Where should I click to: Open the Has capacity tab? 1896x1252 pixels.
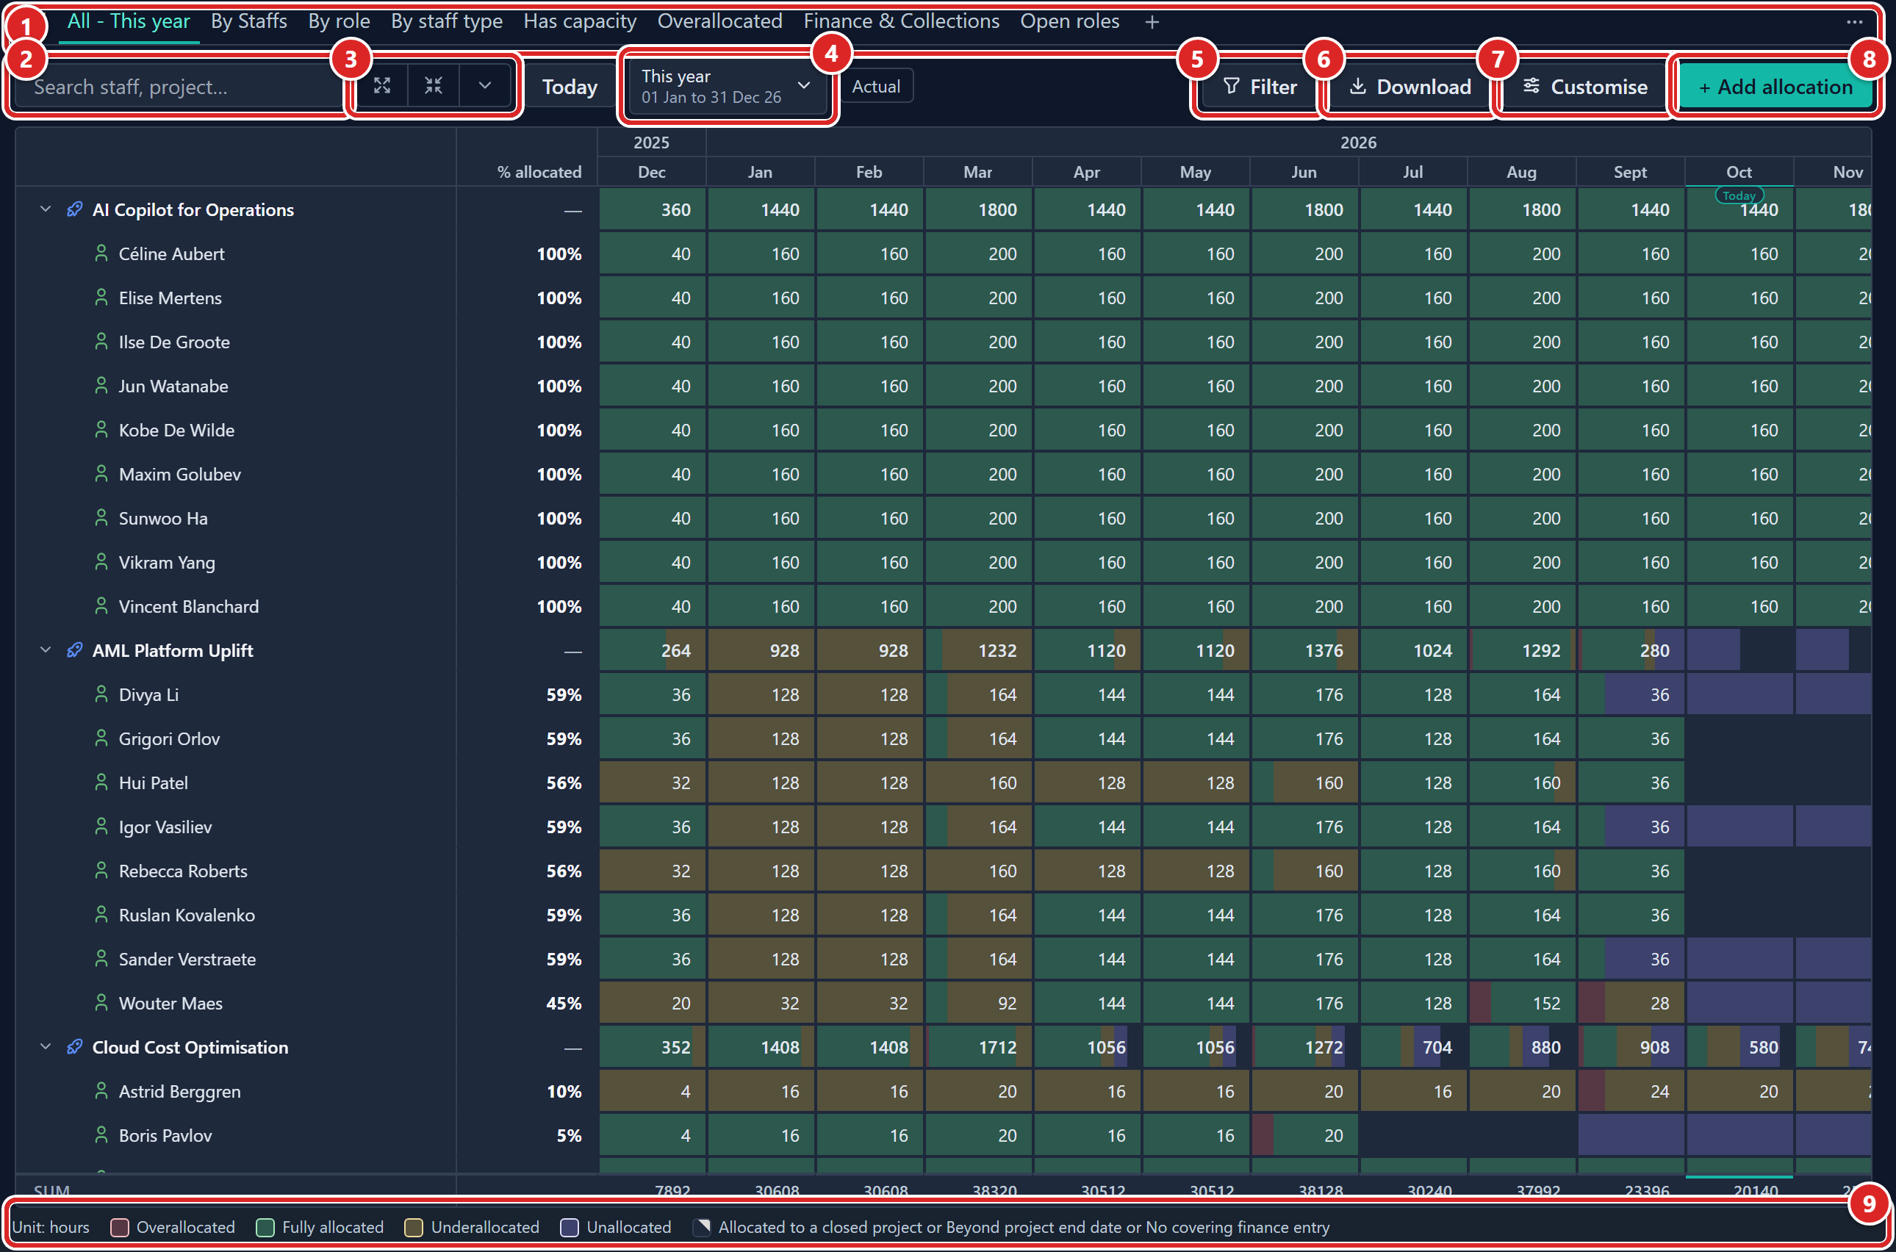click(x=580, y=21)
